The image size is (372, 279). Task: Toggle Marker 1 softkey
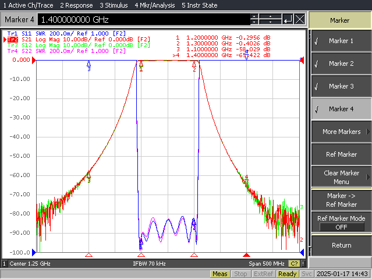coord(341,41)
